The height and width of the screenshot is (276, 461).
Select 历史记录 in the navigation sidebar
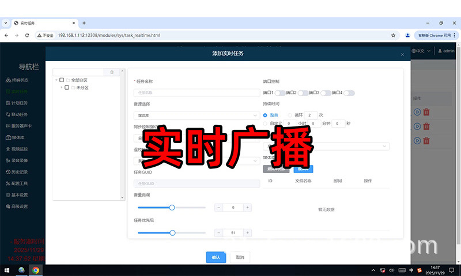coord(17,172)
